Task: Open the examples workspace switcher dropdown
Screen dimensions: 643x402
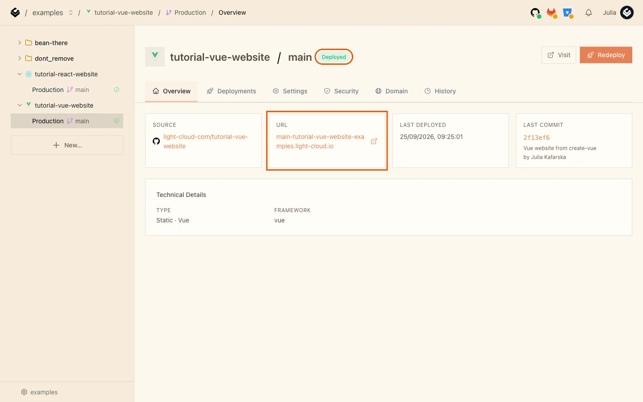Action: coord(71,13)
